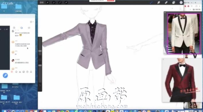
Task: Activate the Transform arrow tool
Action: (66, 3)
